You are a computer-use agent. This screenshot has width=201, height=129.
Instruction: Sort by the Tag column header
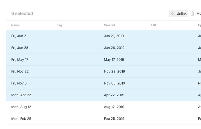point(59,25)
